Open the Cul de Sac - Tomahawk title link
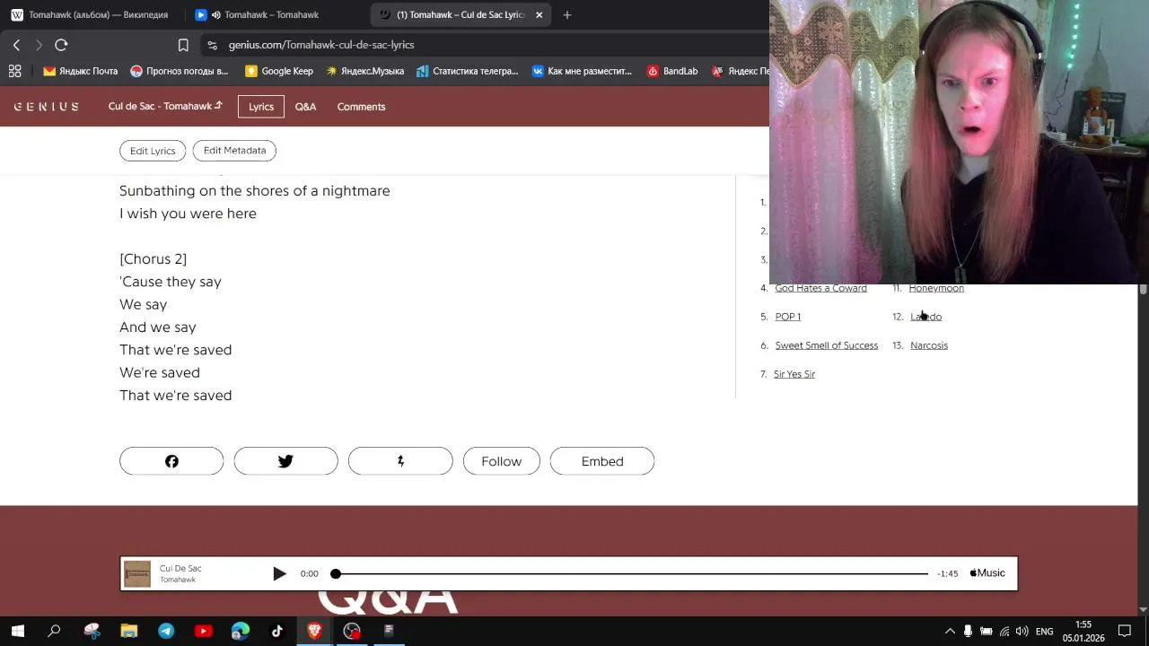The width and height of the screenshot is (1149, 646). pos(165,106)
